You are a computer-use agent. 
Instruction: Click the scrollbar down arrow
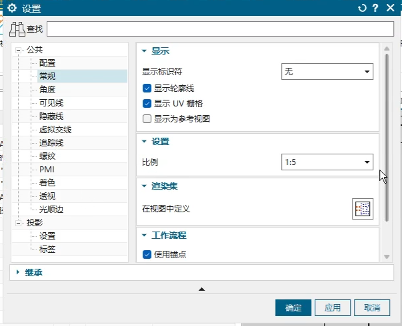[387, 256]
